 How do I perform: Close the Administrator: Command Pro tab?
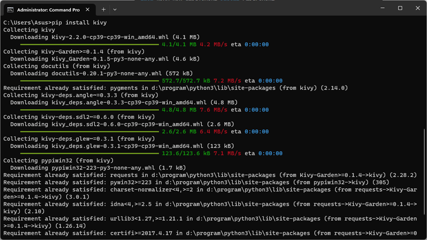tap(87, 9)
